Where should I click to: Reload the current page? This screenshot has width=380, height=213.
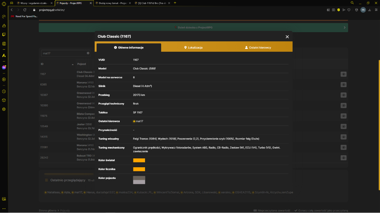click(x=25, y=10)
